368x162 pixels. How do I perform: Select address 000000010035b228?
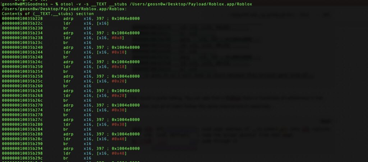pyautogui.click(x=23, y=19)
